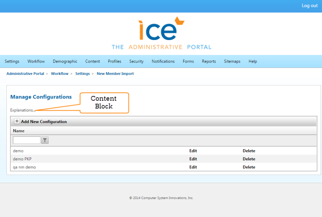Edit the qa nm demo configuration

193,167
